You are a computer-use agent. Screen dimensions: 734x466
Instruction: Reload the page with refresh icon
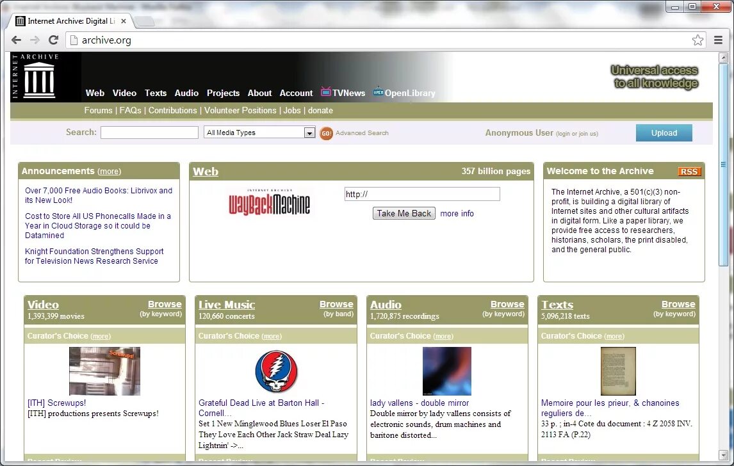pos(53,40)
